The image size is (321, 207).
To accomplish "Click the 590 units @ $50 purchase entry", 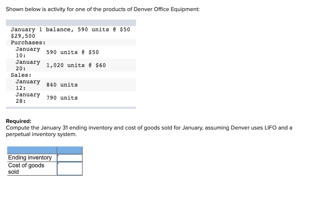I will [x=73, y=52].
